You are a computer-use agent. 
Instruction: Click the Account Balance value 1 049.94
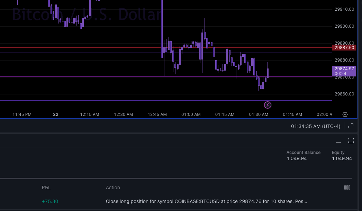pos(296,158)
